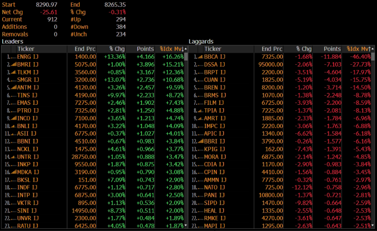Viewport: 377px width, 231px height.
Task: Click the bar chart icon beside AMRT IJ
Action: (200, 118)
